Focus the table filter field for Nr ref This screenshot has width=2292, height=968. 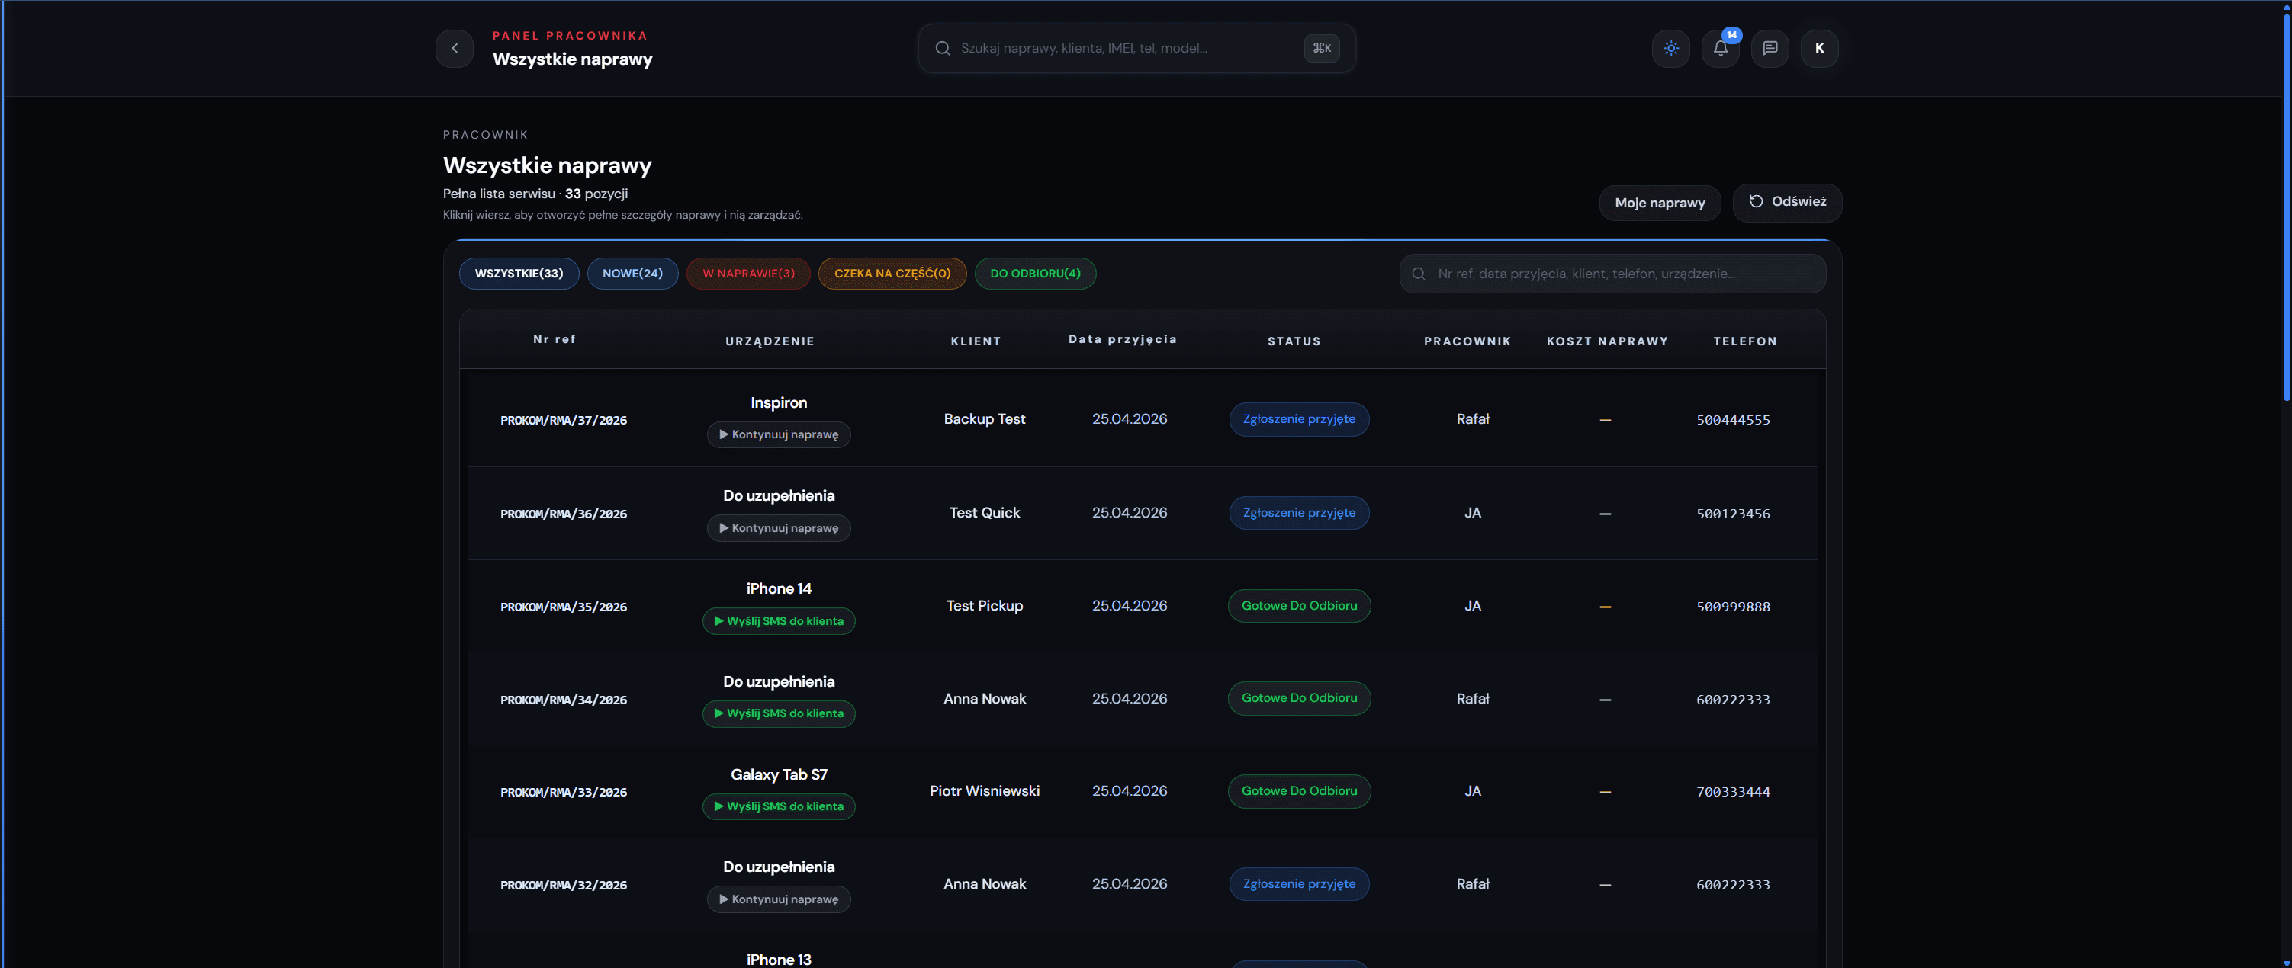pyautogui.click(x=1612, y=274)
